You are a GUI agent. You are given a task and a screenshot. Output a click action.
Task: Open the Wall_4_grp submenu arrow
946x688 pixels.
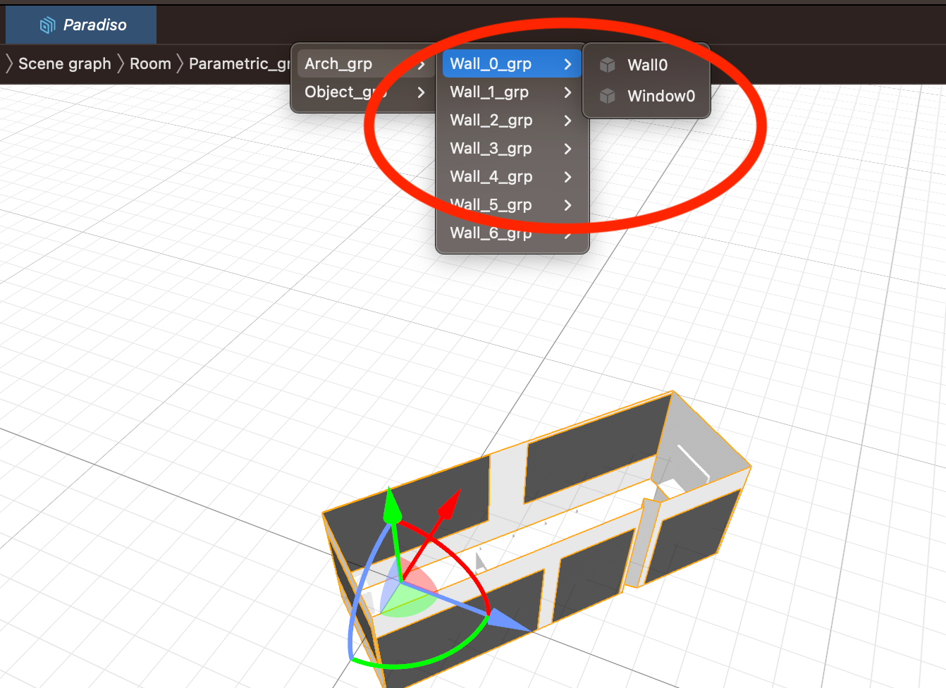[x=568, y=177]
